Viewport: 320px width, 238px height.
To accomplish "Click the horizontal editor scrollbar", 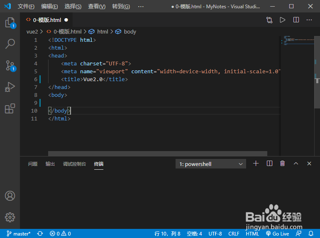I will click(x=158, y=153).
